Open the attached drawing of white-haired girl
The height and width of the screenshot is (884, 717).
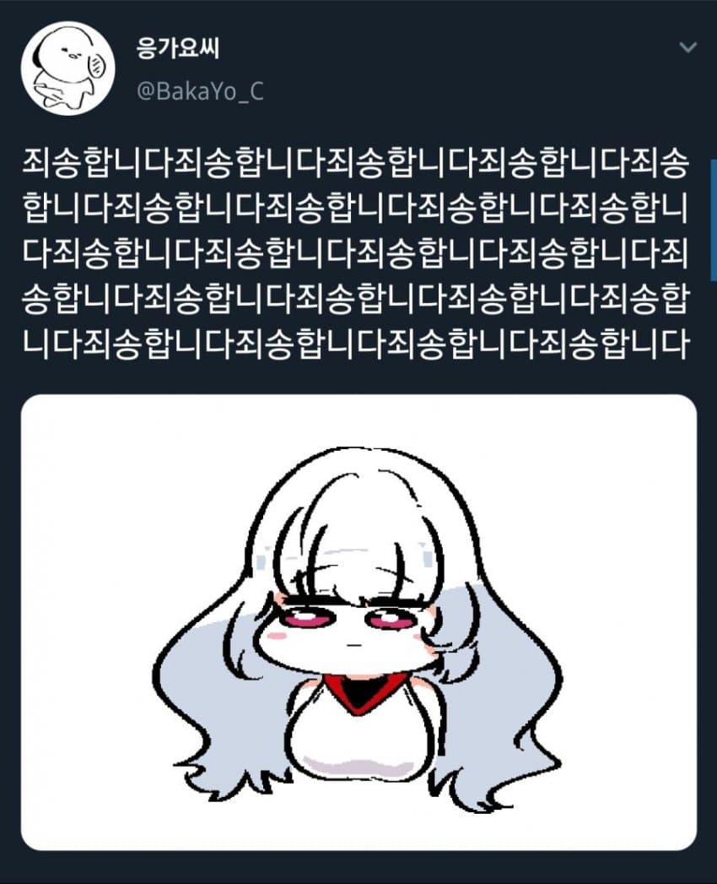pos(358,622)
